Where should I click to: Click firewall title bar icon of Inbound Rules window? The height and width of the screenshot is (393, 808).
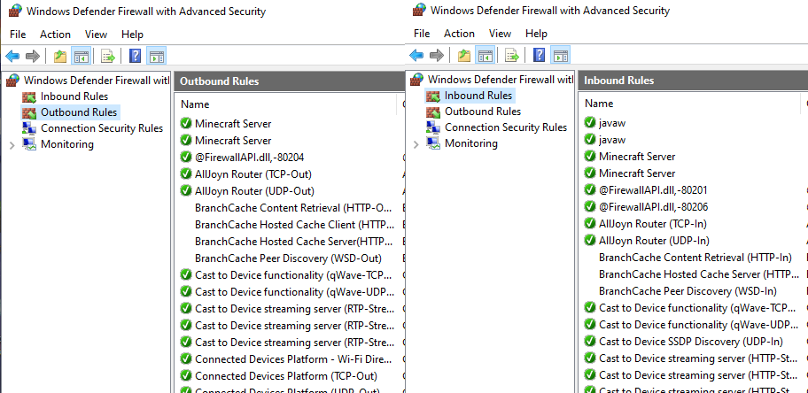tap(419, 10)
